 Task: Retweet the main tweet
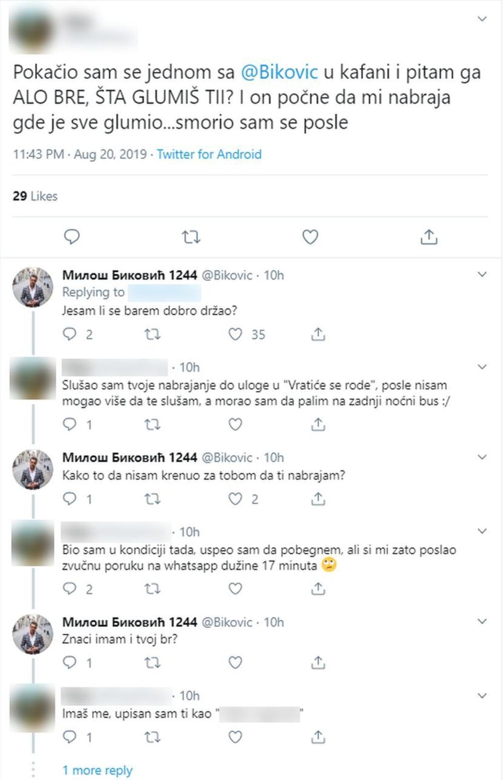click(191, 237)
